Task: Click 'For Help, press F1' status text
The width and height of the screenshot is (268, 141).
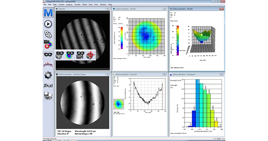Action: point(50,139)
